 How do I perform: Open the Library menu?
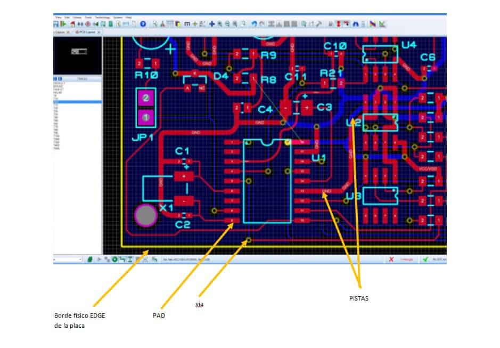pyautogui.click(x=77, y=18)
